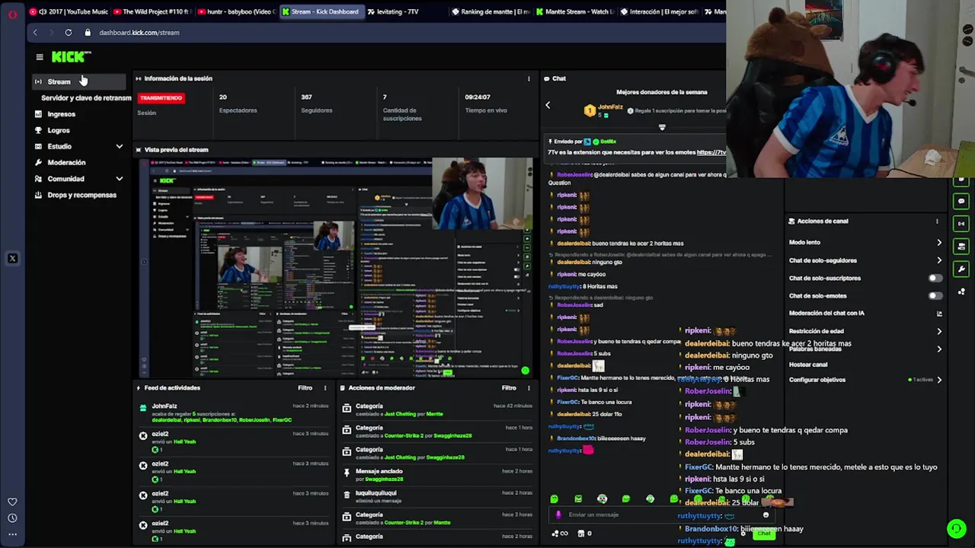Open Acciones de moderador Filtro
The width and height of the screenshot is (975, 548).
509,388
